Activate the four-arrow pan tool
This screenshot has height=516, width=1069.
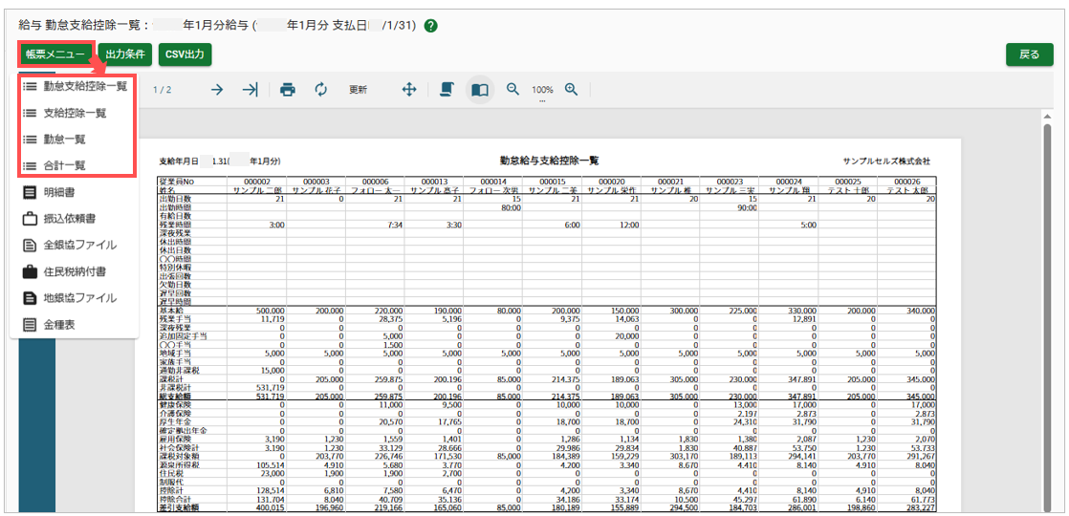pos(409,90)
